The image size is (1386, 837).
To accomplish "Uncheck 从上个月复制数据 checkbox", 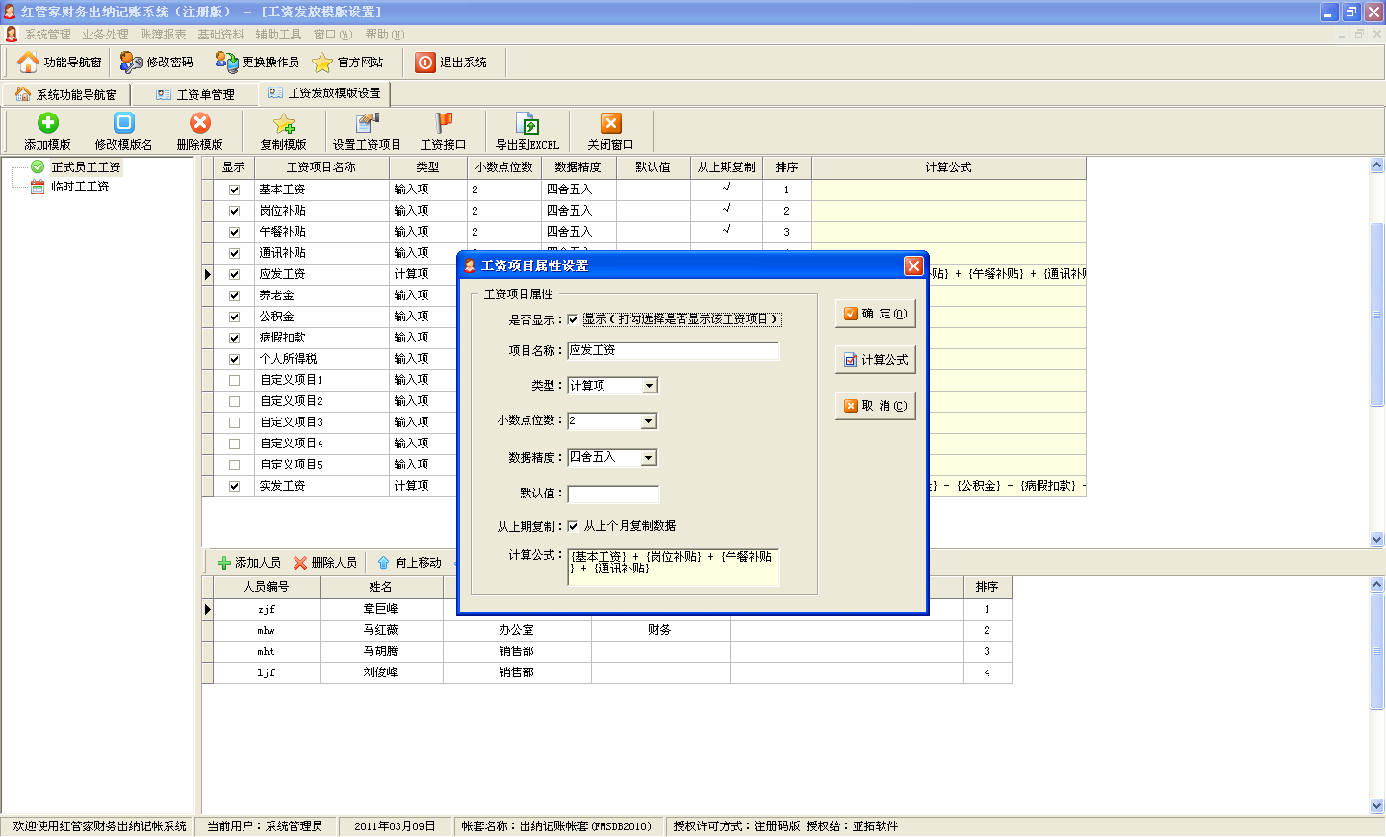I will point(574,526).
